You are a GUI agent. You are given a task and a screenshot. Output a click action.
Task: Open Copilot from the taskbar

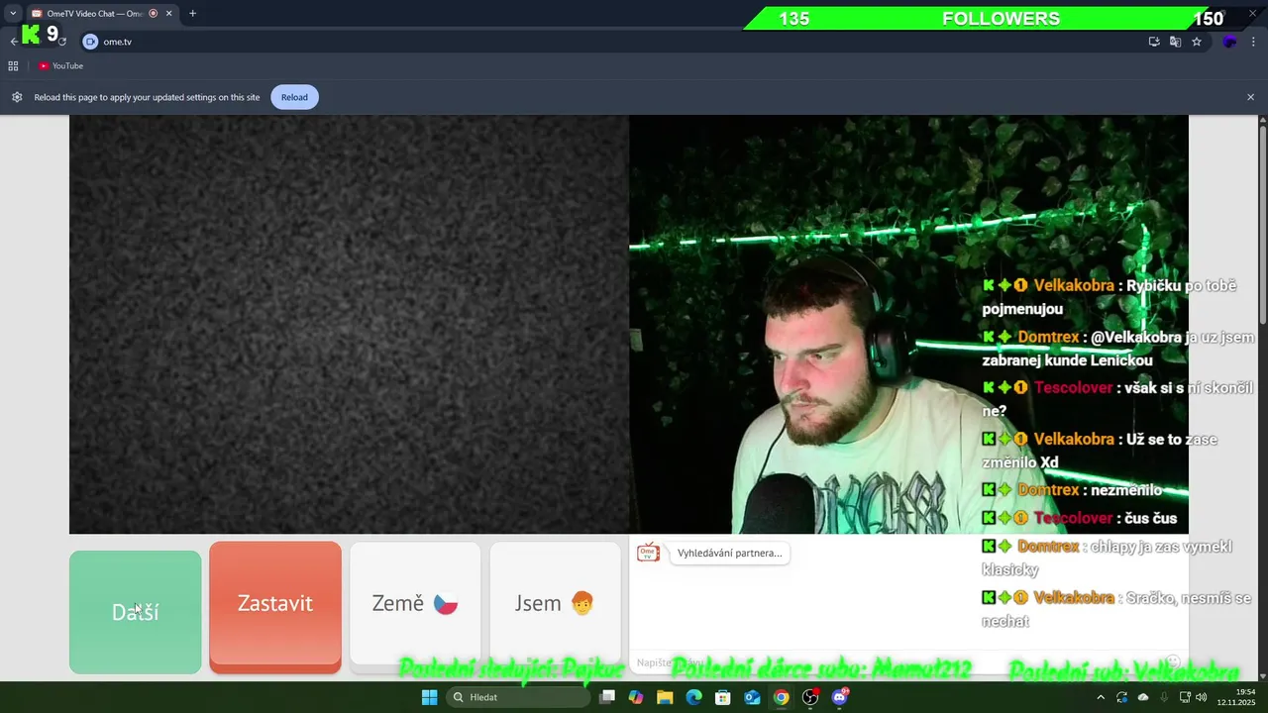[x=636, y=697]
